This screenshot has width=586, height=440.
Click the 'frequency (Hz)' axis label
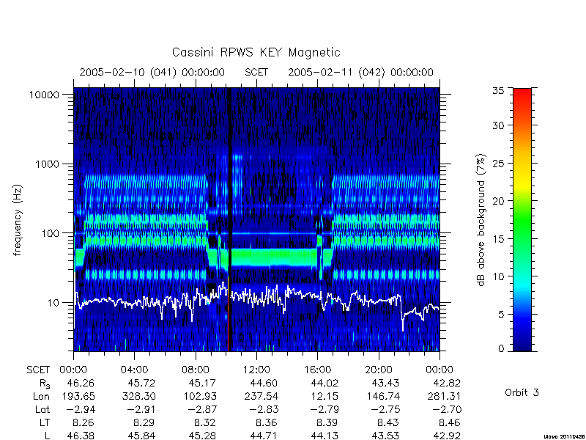coord(18,220)
